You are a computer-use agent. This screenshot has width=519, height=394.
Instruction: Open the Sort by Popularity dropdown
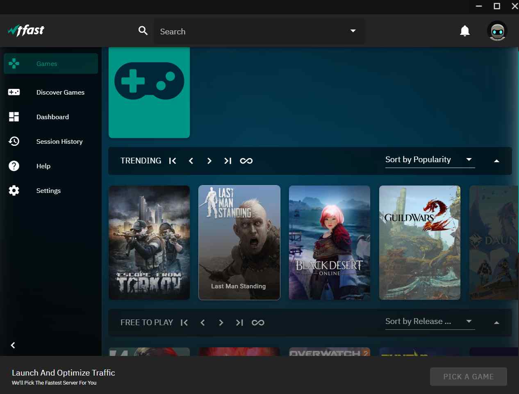430,160
